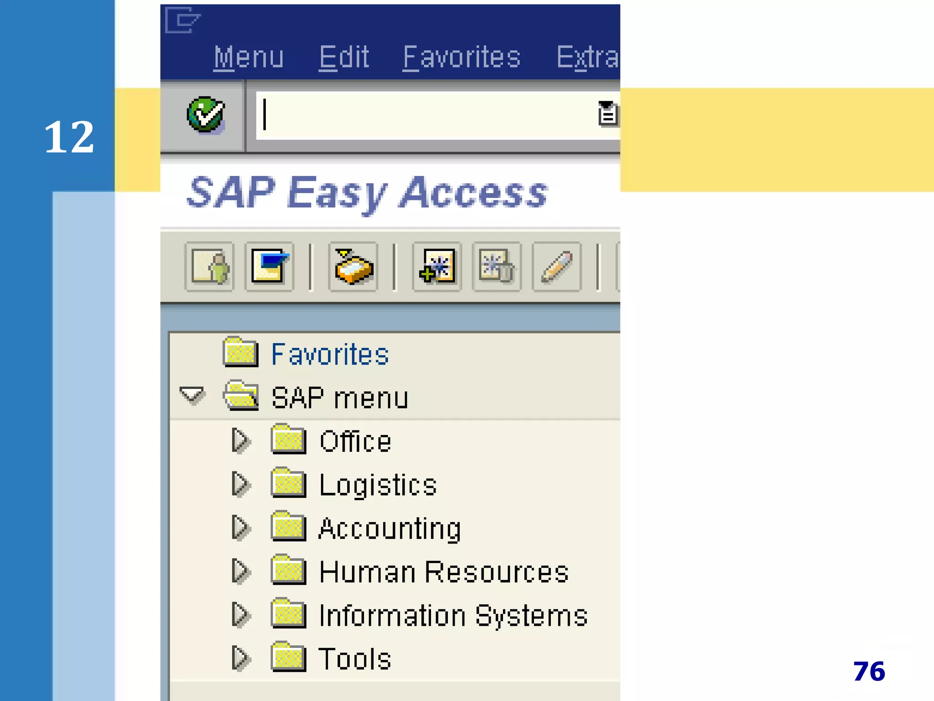
Task: Click the Change Favorites pencil icon
Action: (x=556, y=267)
